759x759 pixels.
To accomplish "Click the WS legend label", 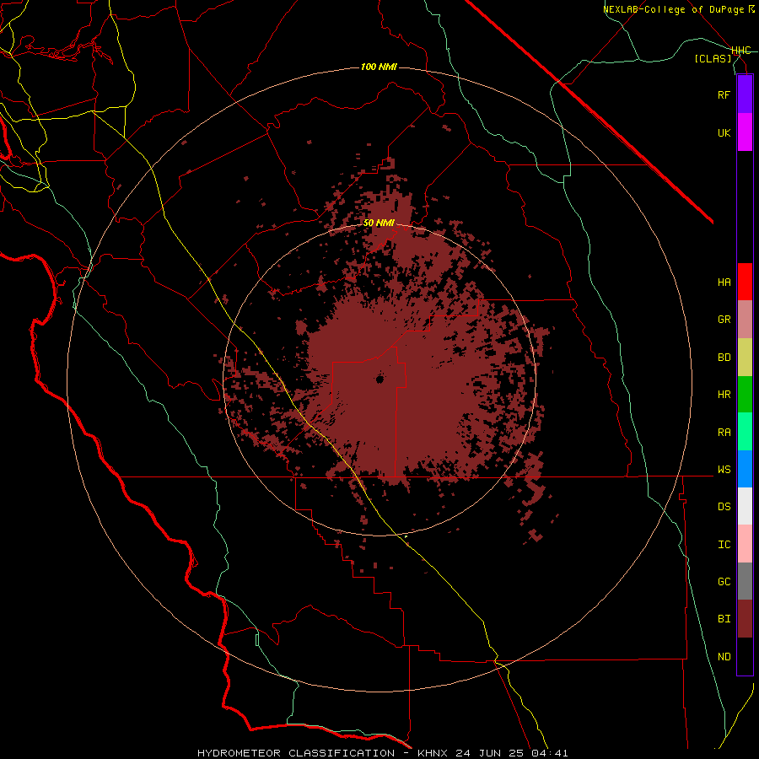I will point(724,470).
